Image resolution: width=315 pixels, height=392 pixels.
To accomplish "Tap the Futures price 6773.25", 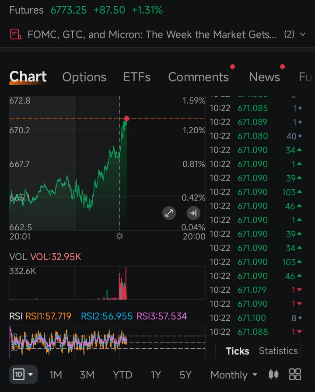I will point(69,10).
